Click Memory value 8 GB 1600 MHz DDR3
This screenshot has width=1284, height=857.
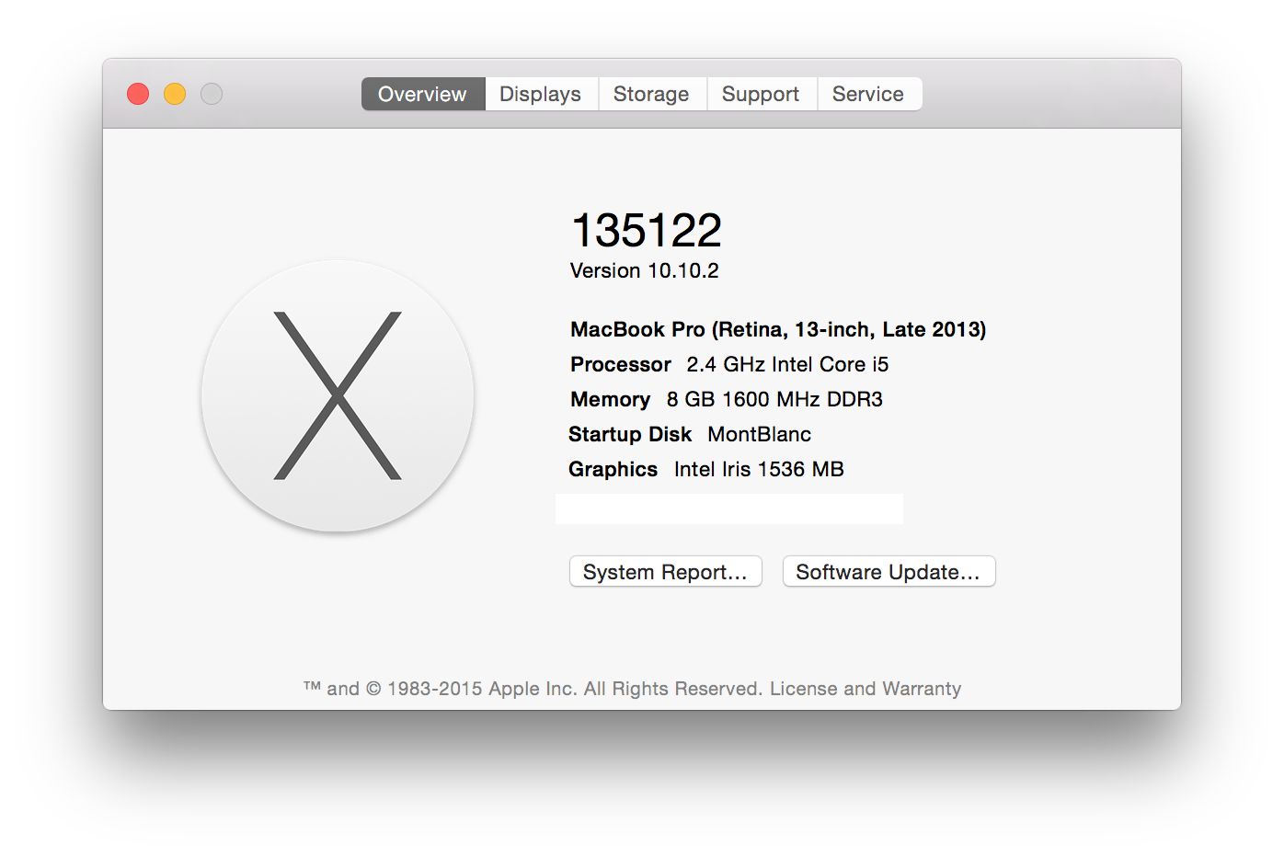pos(774,399)
